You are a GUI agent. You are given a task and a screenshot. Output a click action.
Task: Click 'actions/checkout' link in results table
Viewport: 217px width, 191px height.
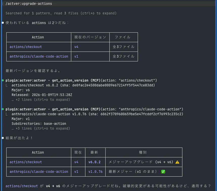[x=26, y=162]
